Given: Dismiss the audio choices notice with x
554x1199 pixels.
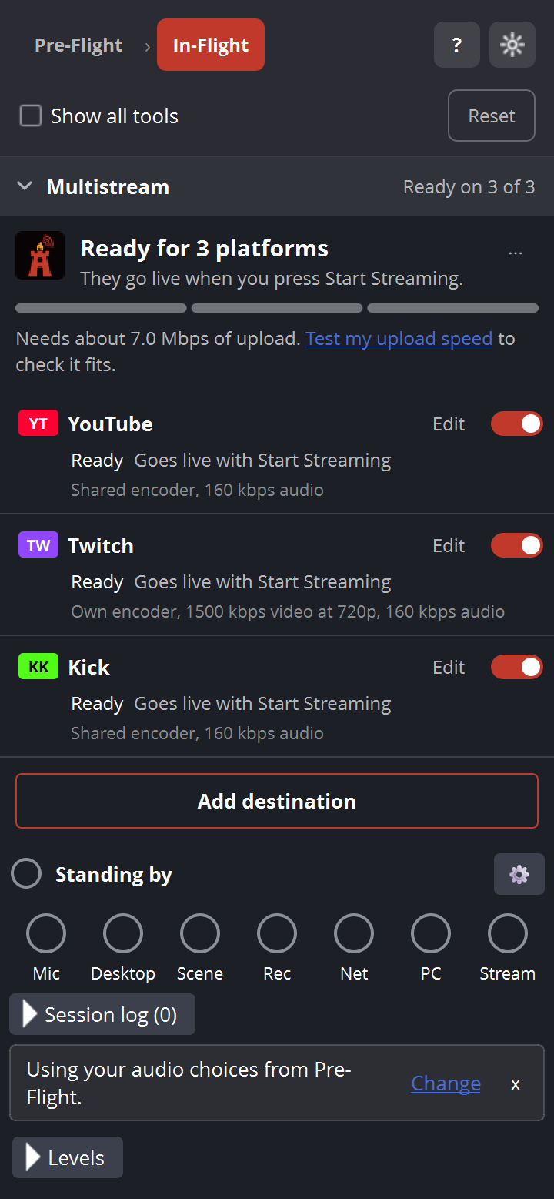Looking at the screenshot, I should [516, 1083].
